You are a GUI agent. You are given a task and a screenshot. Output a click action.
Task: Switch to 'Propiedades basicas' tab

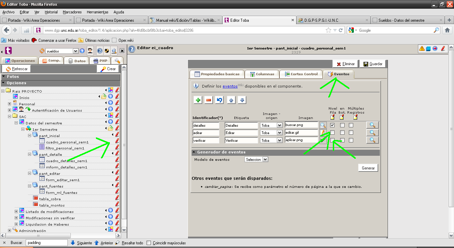[x=217, y=74]
